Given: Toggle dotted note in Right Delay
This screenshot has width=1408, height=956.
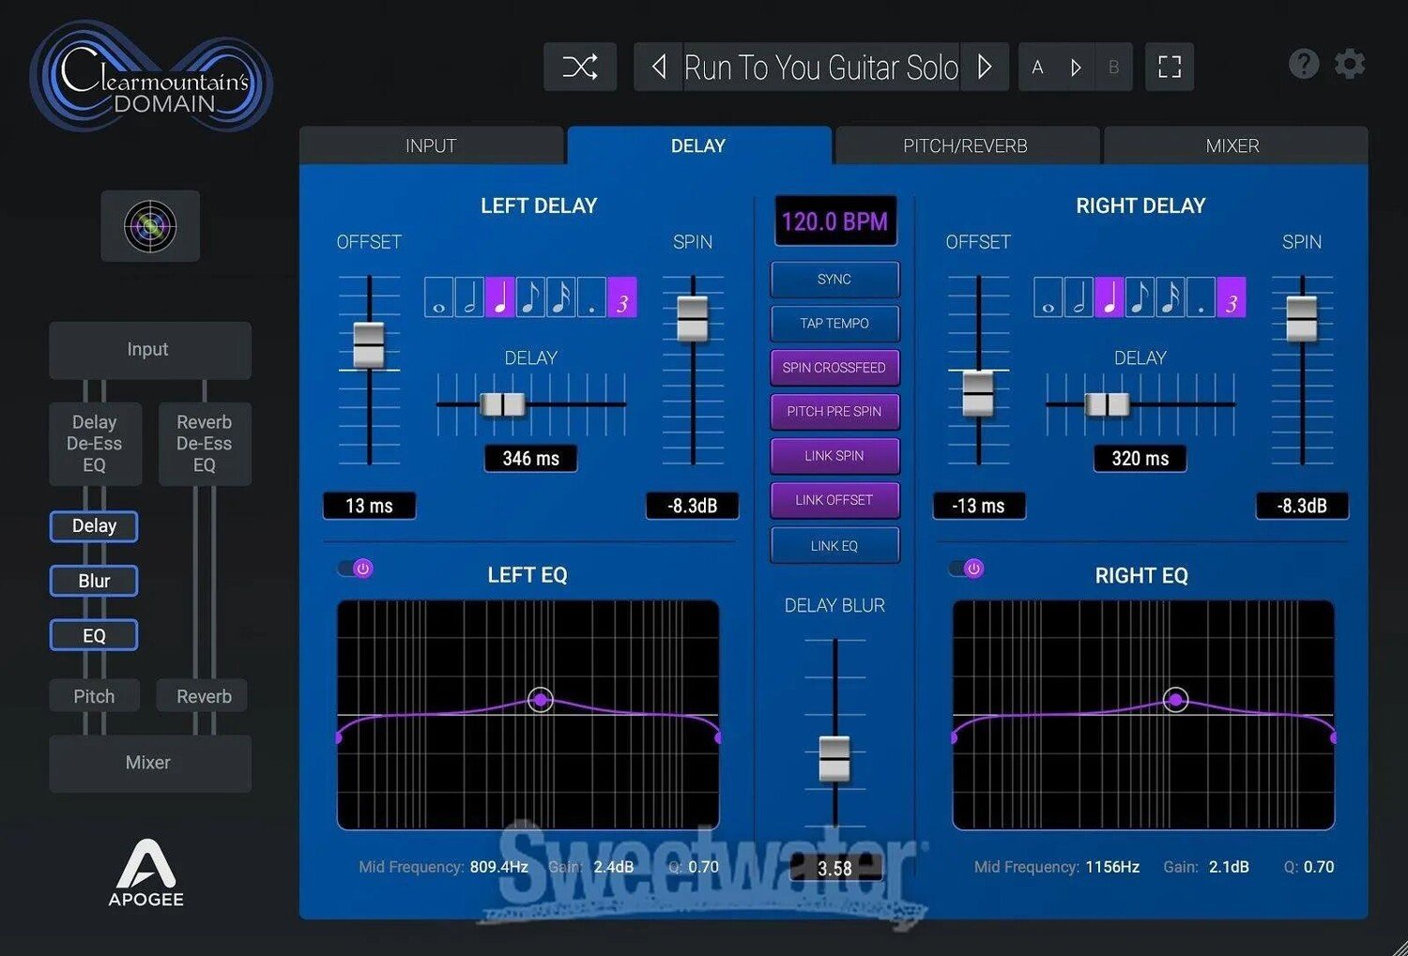Looking at the screenshot, I should pos(1201,296).
